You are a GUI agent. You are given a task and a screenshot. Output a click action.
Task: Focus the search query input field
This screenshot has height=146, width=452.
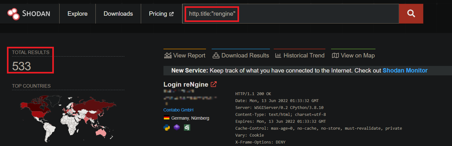290,14
